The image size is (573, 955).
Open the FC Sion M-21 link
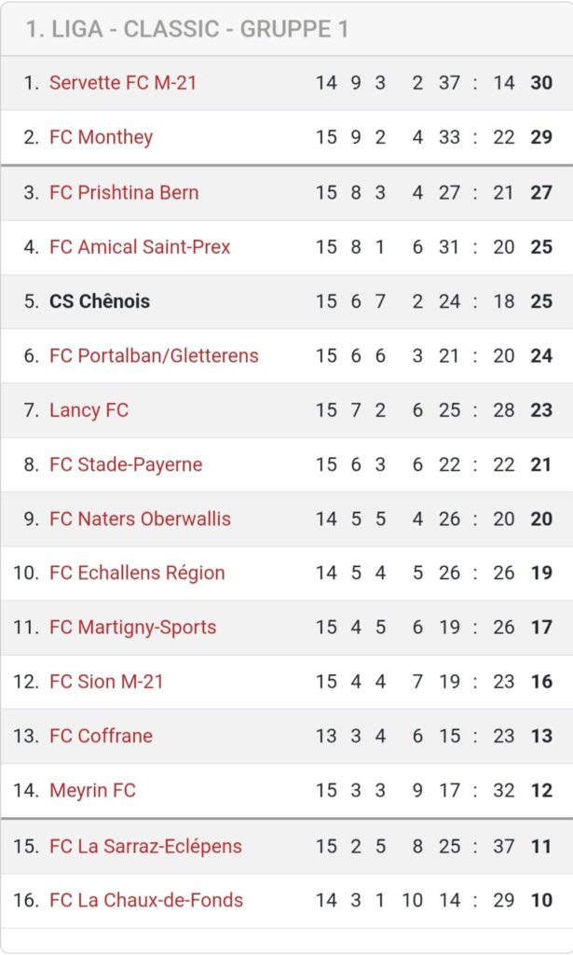tap(106, 682)
